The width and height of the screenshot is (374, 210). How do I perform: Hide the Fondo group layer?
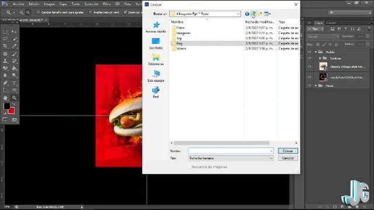pos(309,86)
